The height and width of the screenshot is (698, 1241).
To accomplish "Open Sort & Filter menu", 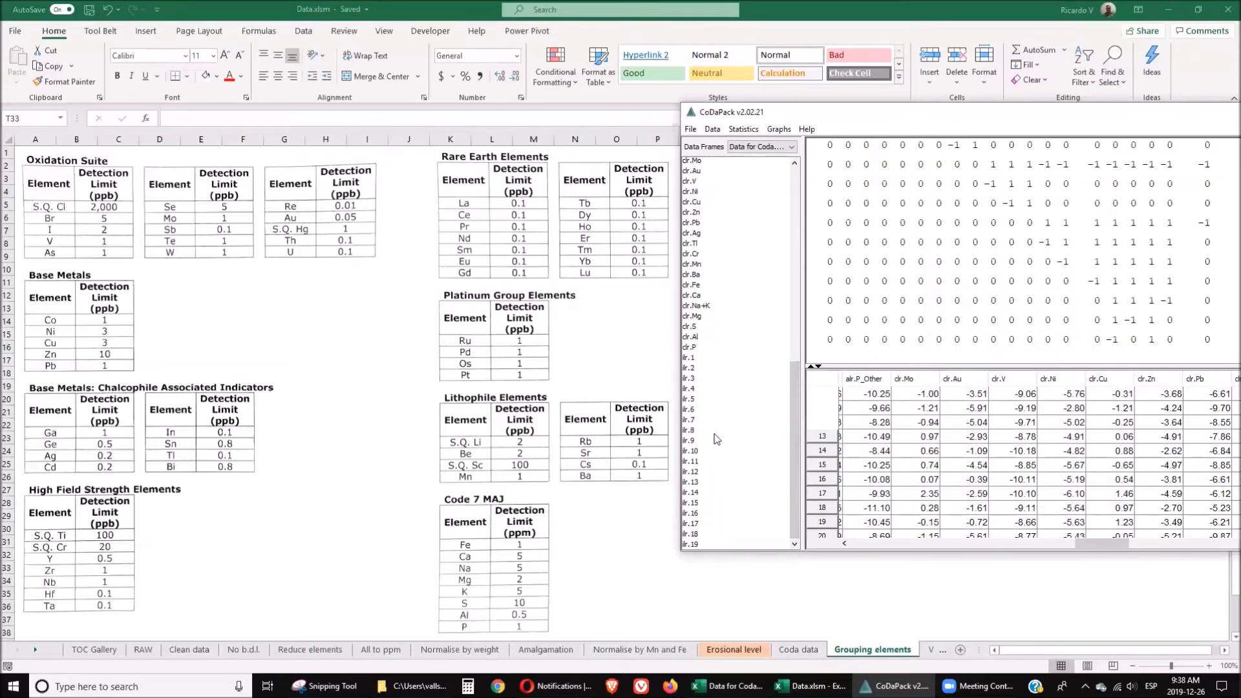I will (x=1084, y=66).
